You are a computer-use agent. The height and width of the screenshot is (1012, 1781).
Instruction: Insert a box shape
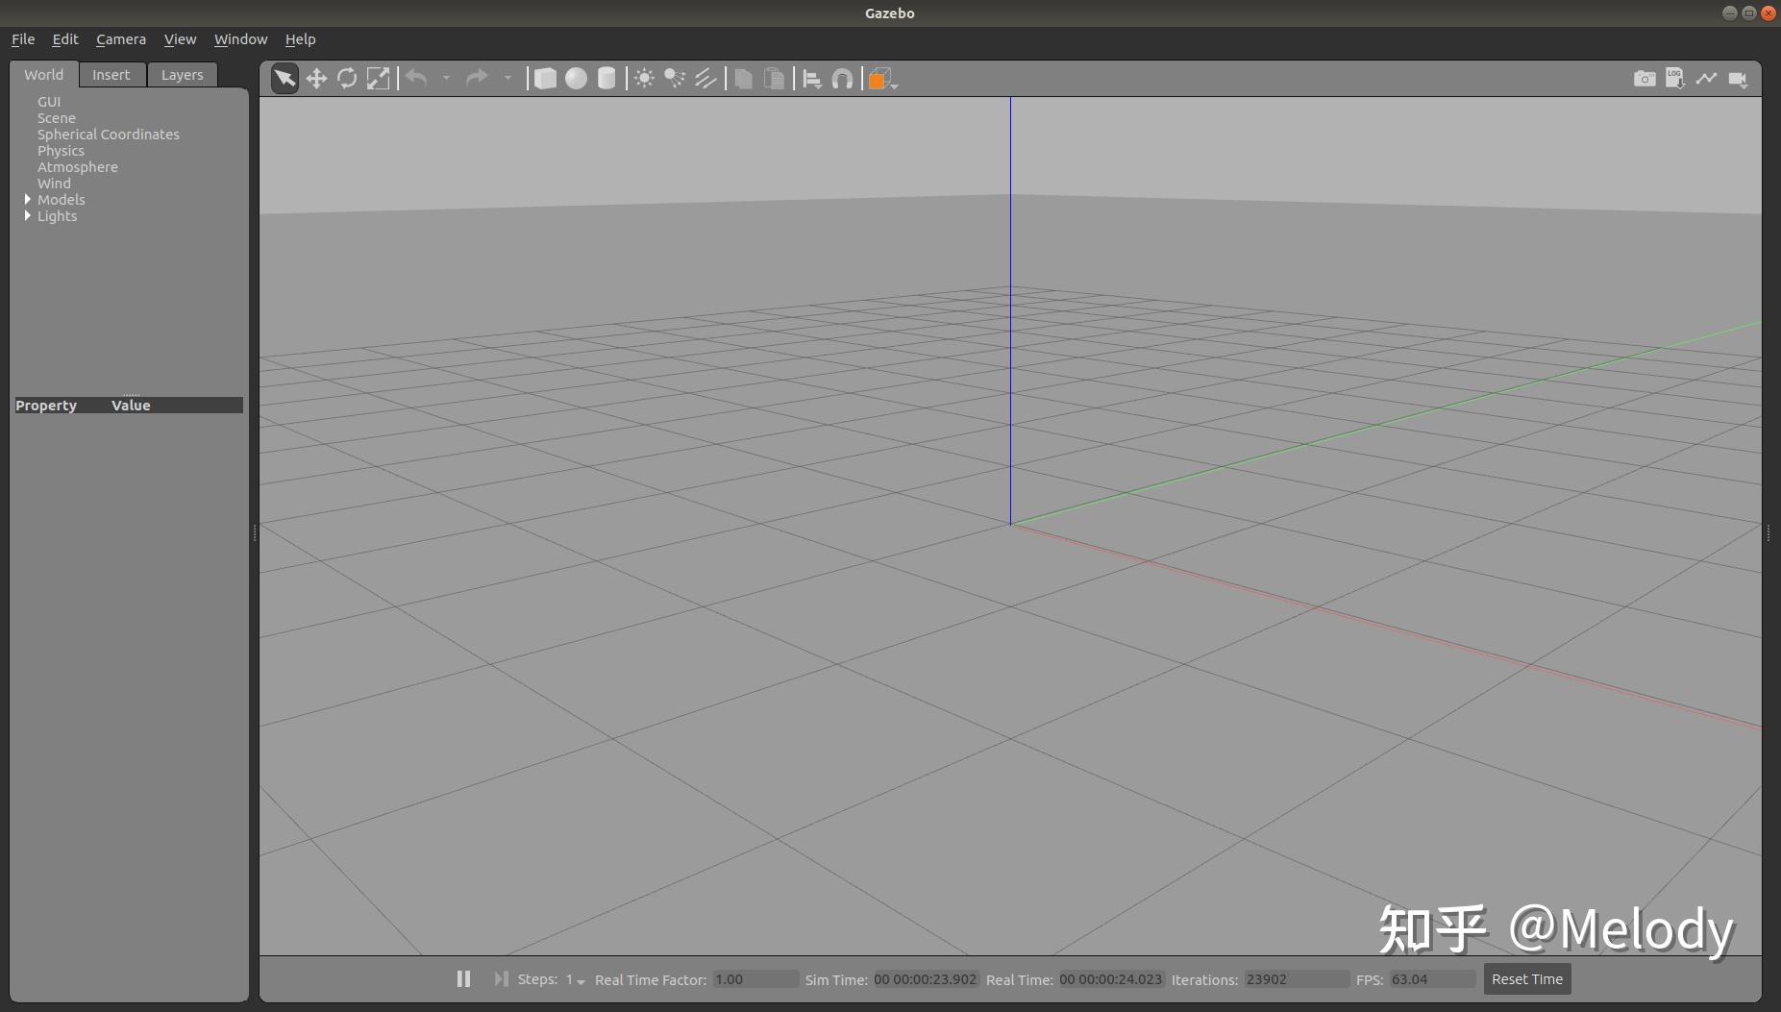[545, 78]
